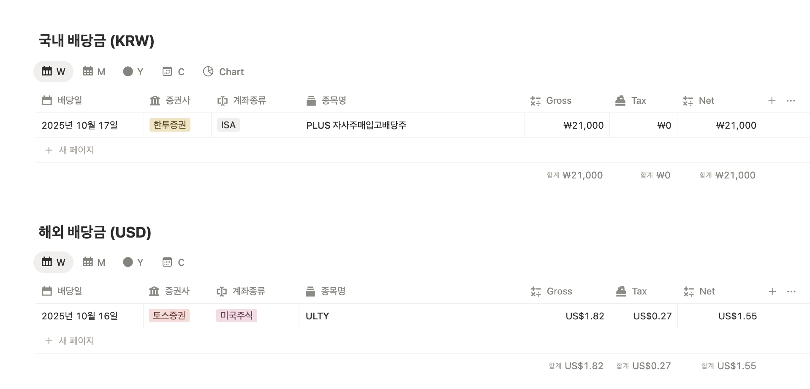Add a new page in the KRW table
This screenshot has width=810, height=389.
coord(70,150)
